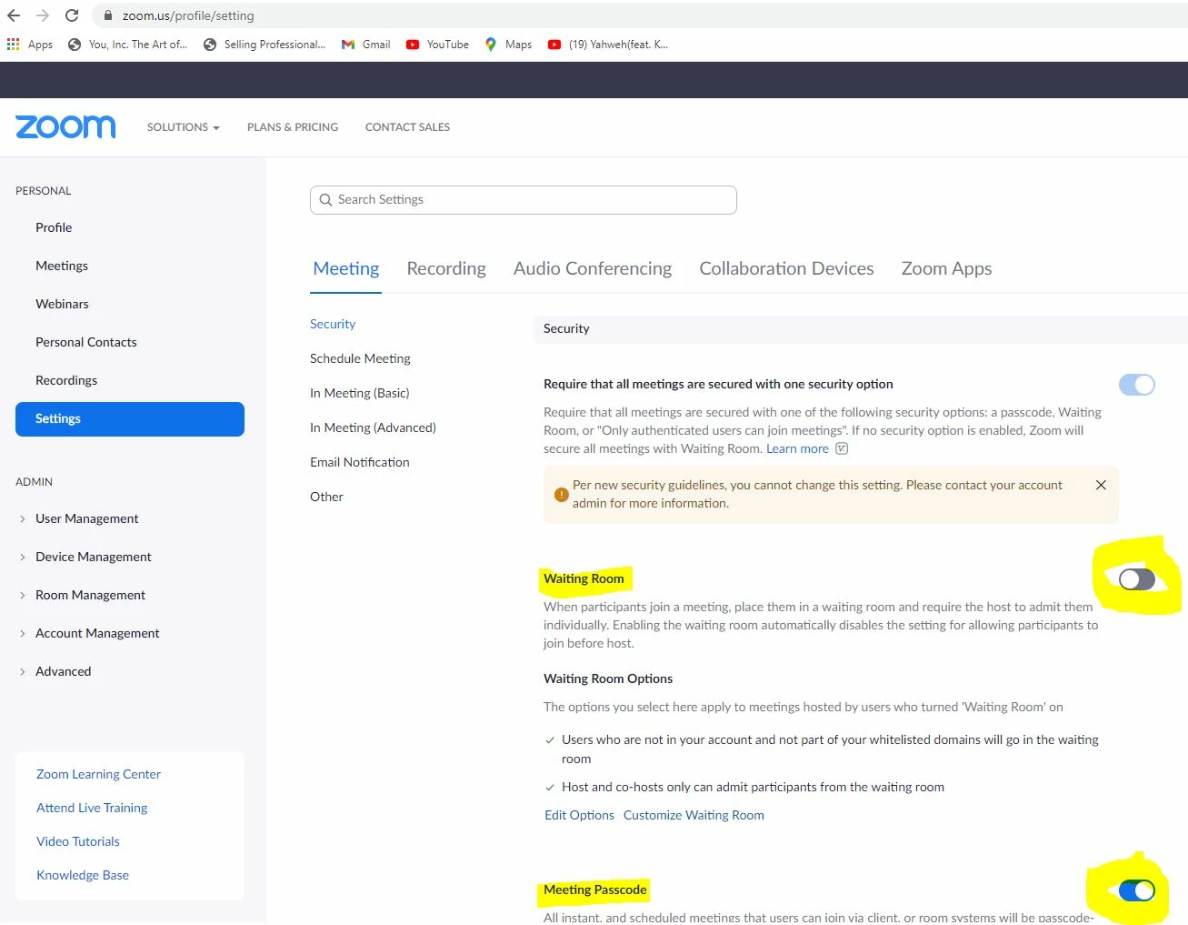Image resolution: width=1188 pixels, height=925 pixels.
Task: Open Recordings in the sidebar
Action: (66, 380)
